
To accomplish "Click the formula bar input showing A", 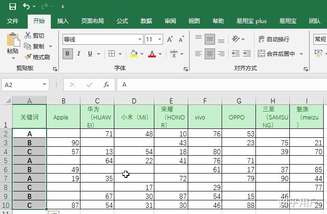I will click(222, 85).
